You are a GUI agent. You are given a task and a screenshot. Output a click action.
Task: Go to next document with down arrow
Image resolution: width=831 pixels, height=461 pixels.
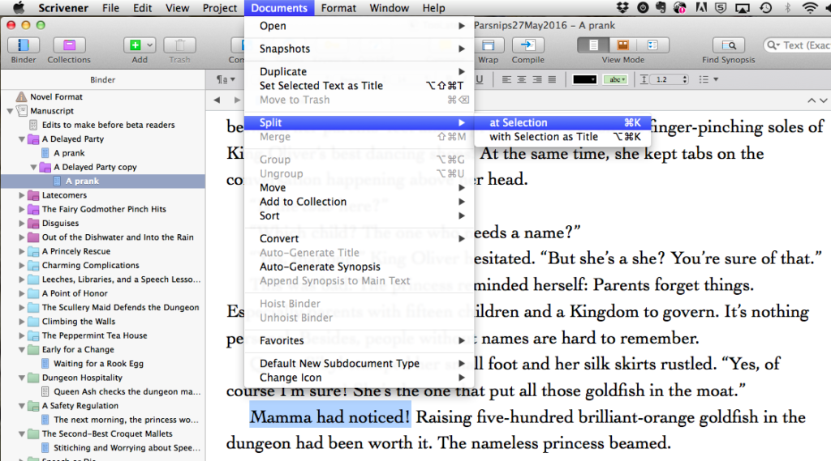coord(823,100)
